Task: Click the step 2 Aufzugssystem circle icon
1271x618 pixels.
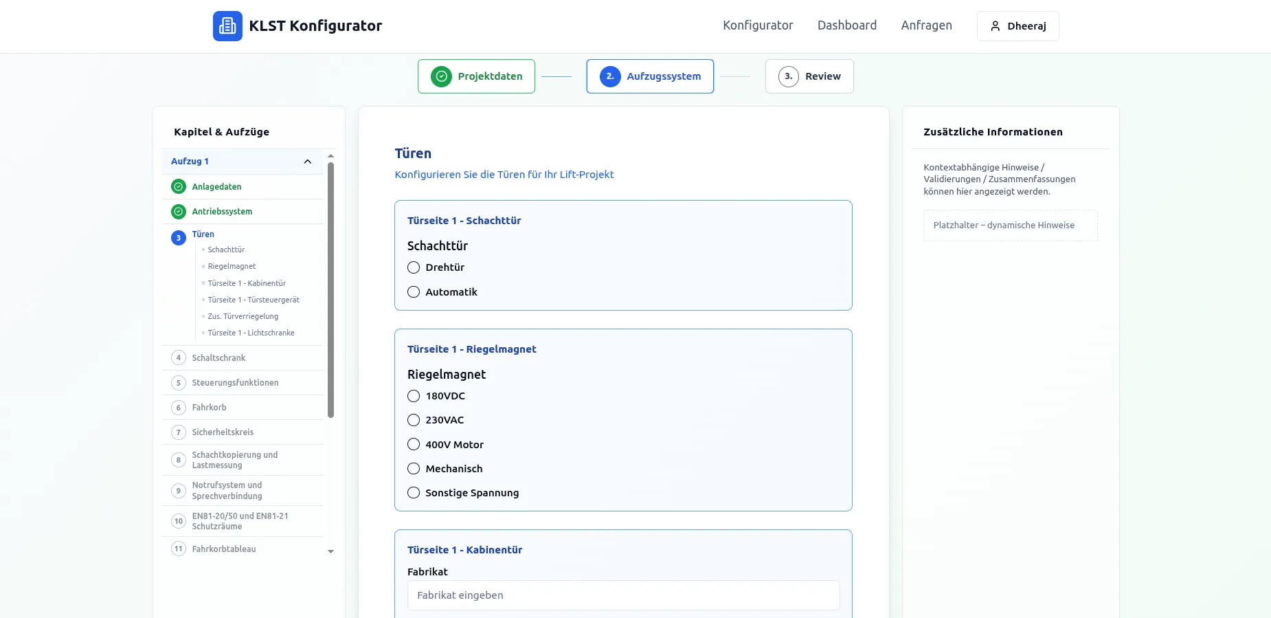Action: (609, 76)
